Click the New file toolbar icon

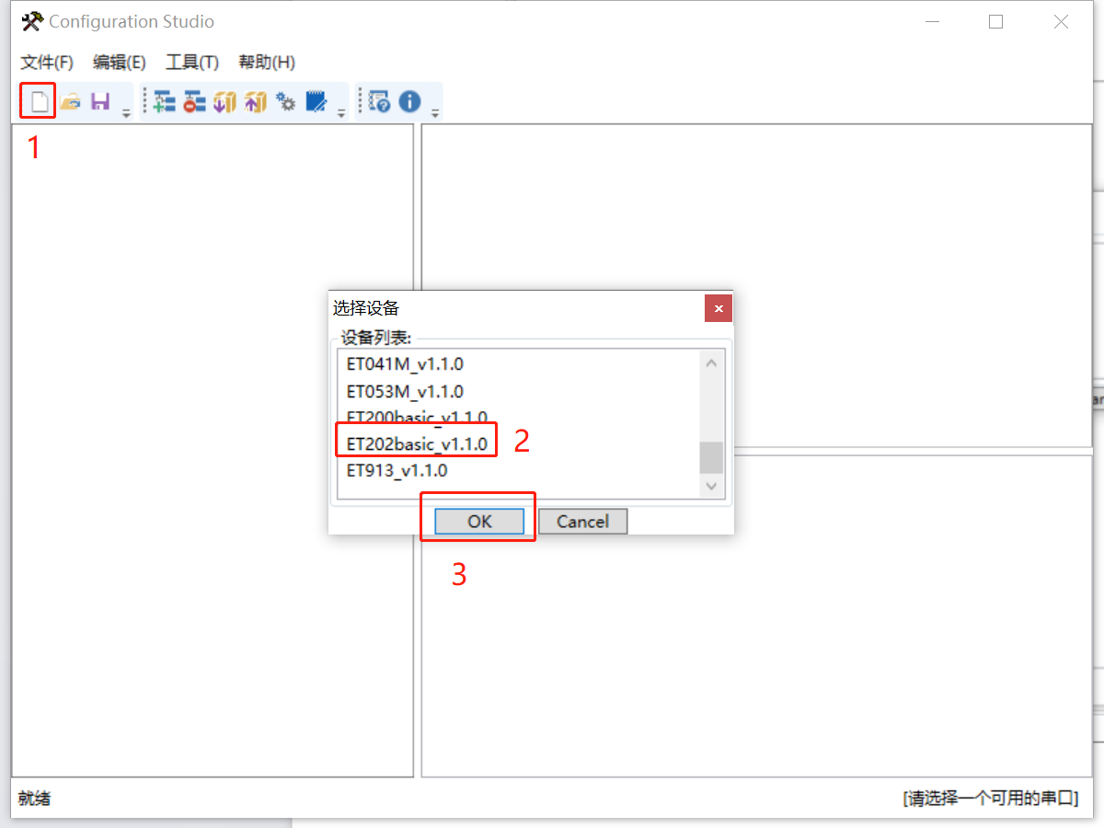[39, 101]
